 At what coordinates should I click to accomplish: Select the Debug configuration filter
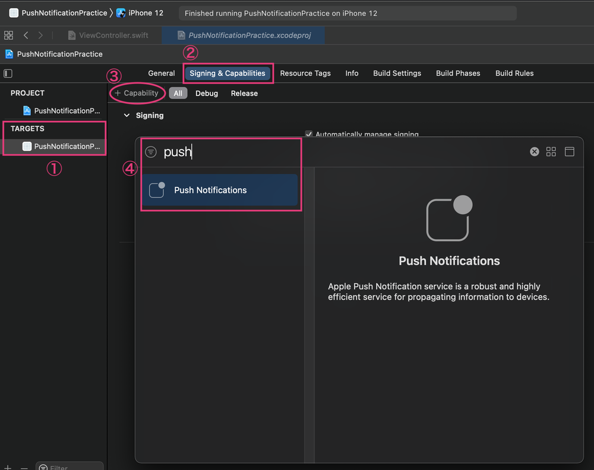click(207, 93)
